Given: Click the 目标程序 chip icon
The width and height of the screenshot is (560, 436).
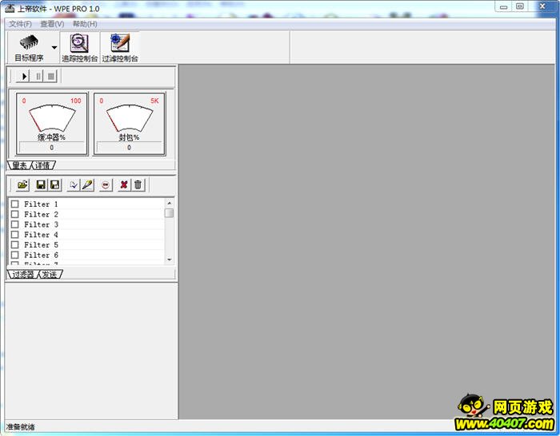Looking at the screenshot, I should (x=29, y=43).
